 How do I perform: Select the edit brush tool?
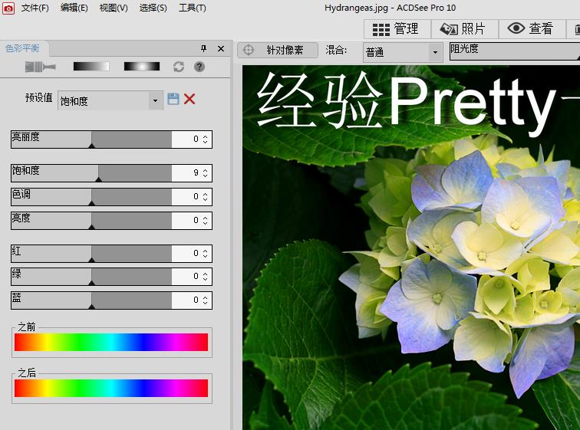[40, 67]
